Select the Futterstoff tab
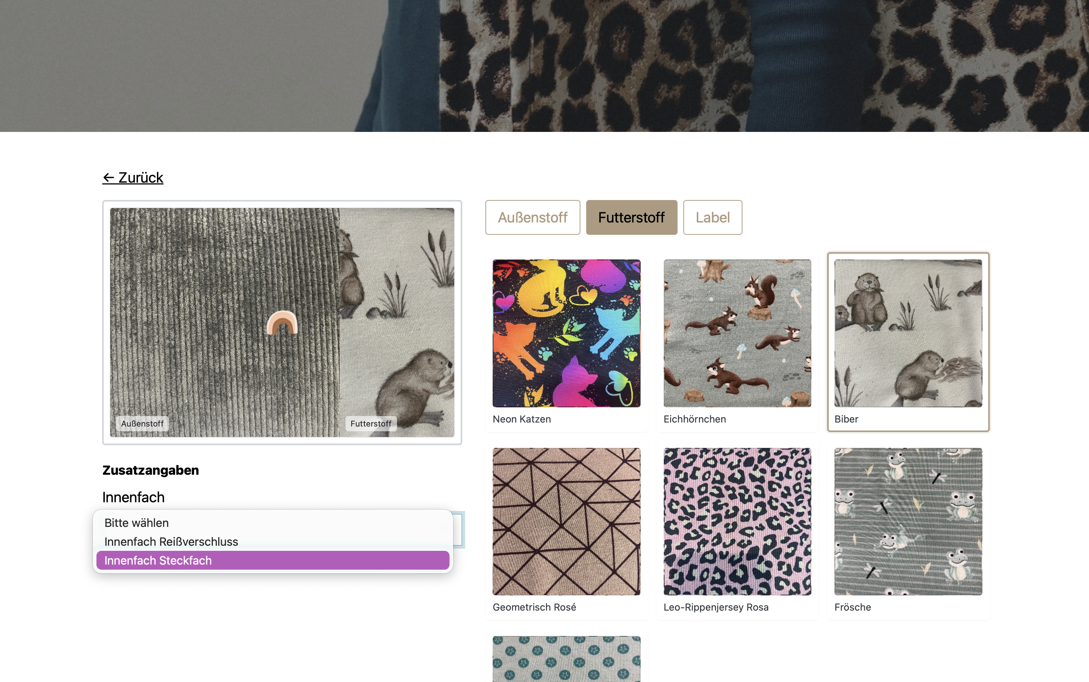The image size is (1089, 682). pos(631,217)
